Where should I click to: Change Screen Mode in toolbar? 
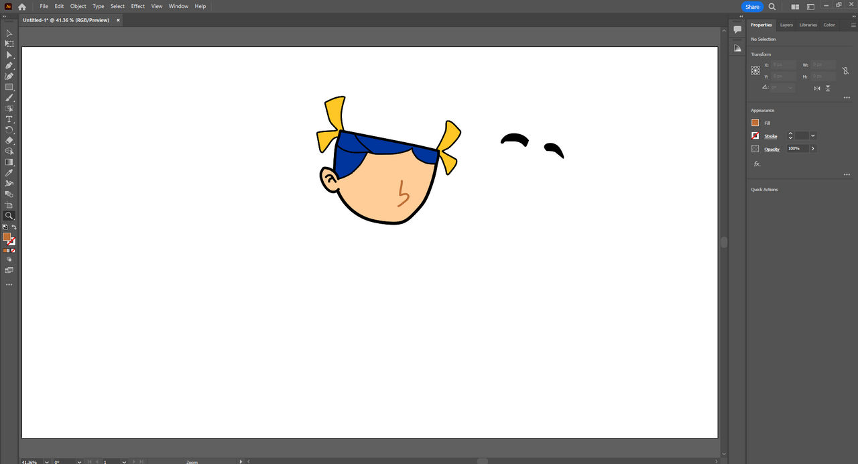point(9,270)
